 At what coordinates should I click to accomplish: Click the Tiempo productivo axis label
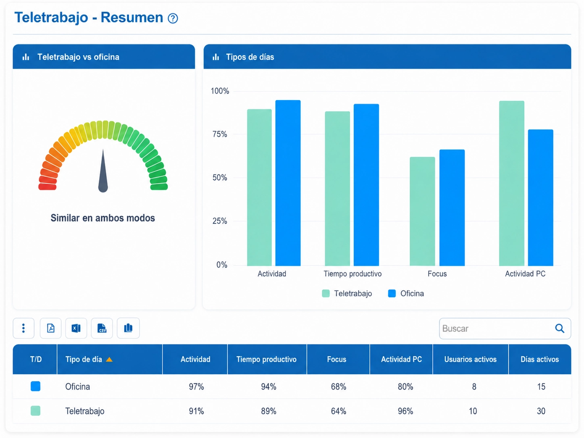tap(352, 274)
